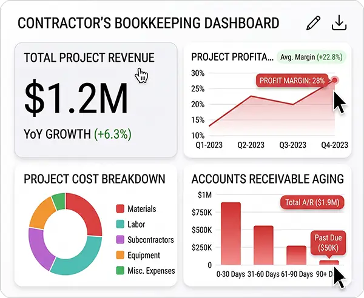Image resolution: width=364 pixels, height=298 pixels.
Task: Click the Total A/R ($1.9M) badge
Action: coord(312,202)
